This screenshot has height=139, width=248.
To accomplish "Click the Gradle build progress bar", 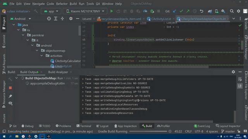I will click(148, 131).
